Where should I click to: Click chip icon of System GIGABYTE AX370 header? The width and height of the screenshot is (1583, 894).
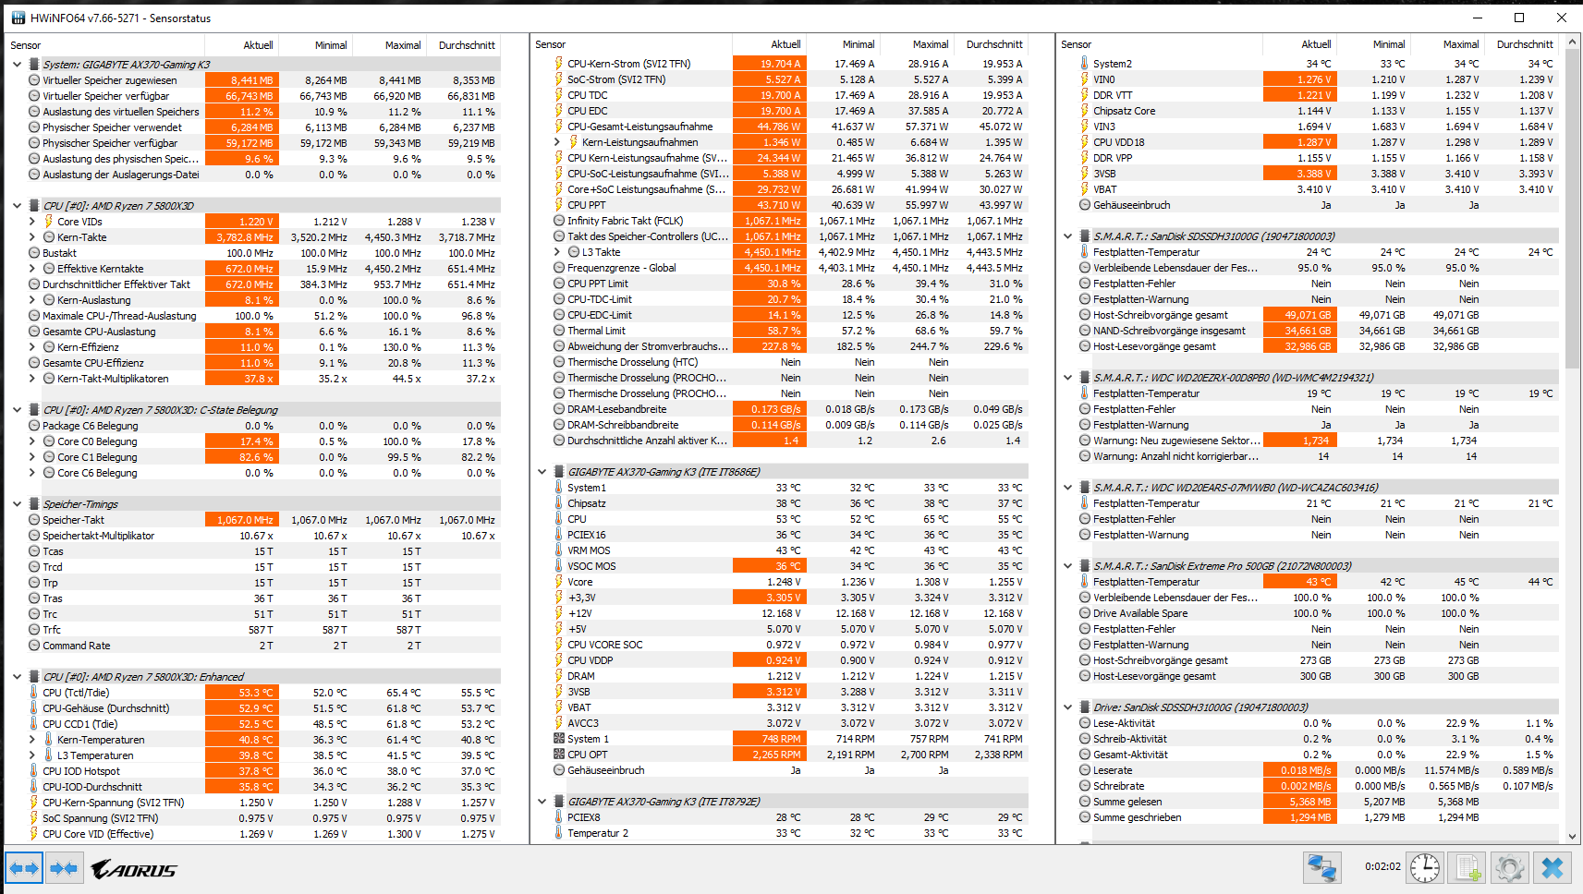[34, 65]
